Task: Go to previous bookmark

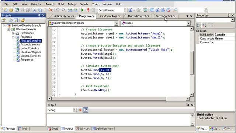Action: click(x=157, y=10)
